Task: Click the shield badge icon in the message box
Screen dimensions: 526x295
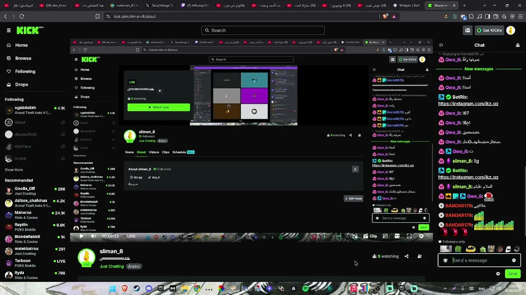Action: coord(445,260)
